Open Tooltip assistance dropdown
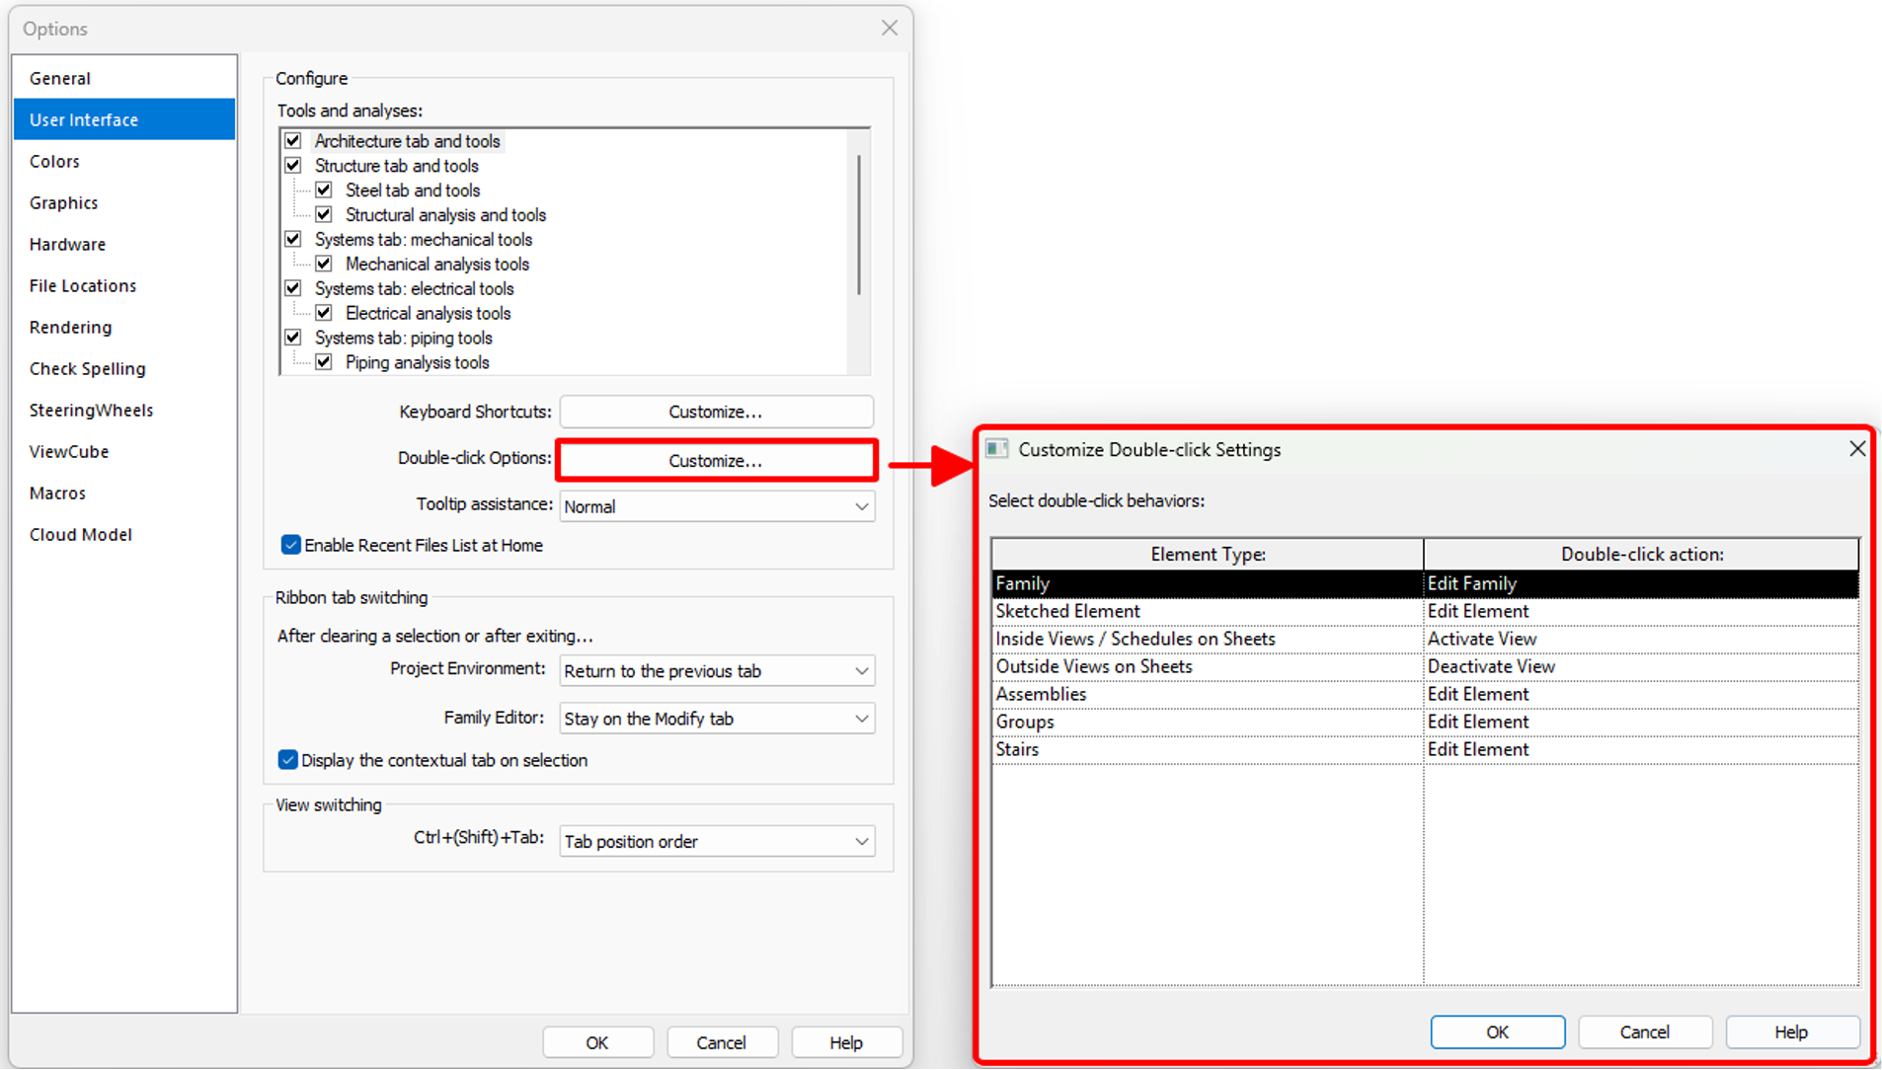The image size is (1882, 1070). click(x=717, y=506)
